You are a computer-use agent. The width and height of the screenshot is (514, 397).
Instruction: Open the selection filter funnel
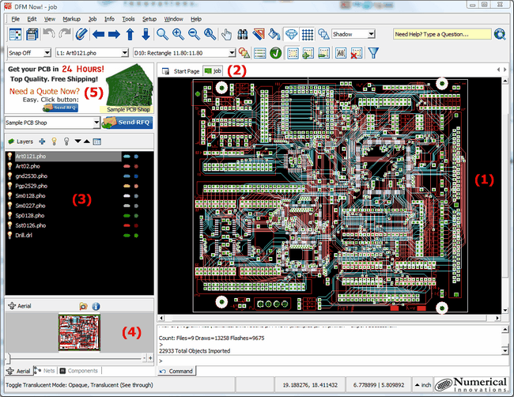click(x=373, y=53)
